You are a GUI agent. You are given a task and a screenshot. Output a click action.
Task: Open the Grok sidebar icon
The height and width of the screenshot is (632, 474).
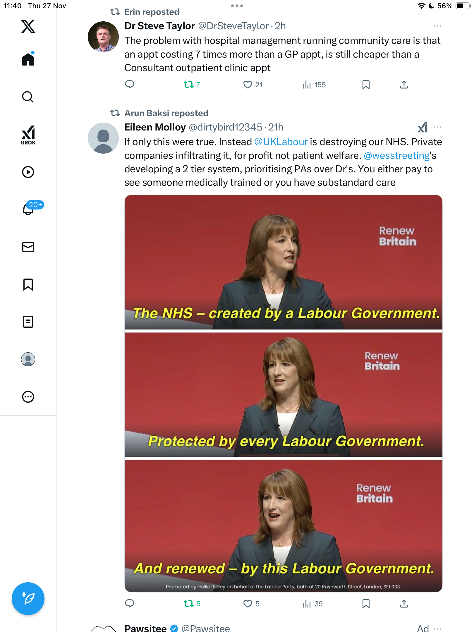(x=28, y=135)
